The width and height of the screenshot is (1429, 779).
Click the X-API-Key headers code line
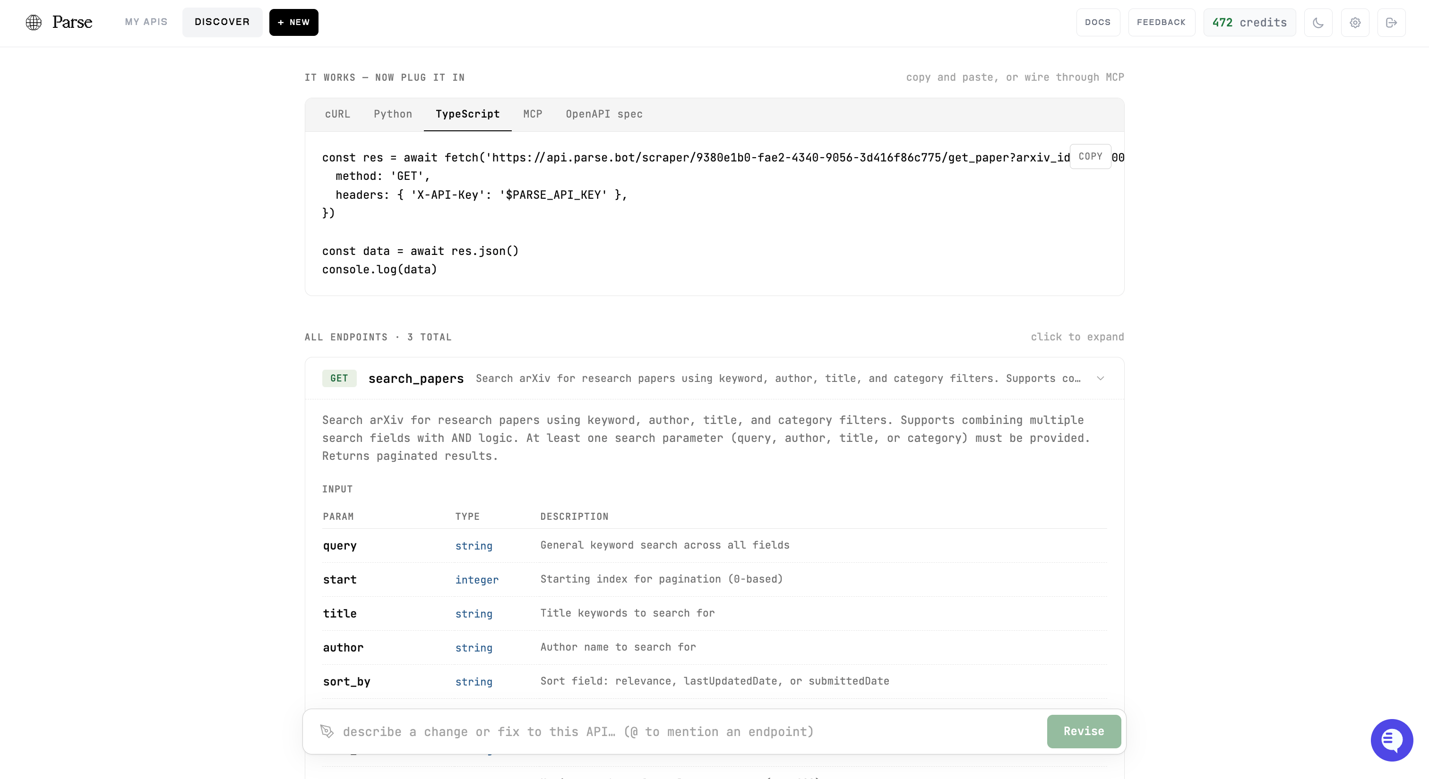(481, 195)
